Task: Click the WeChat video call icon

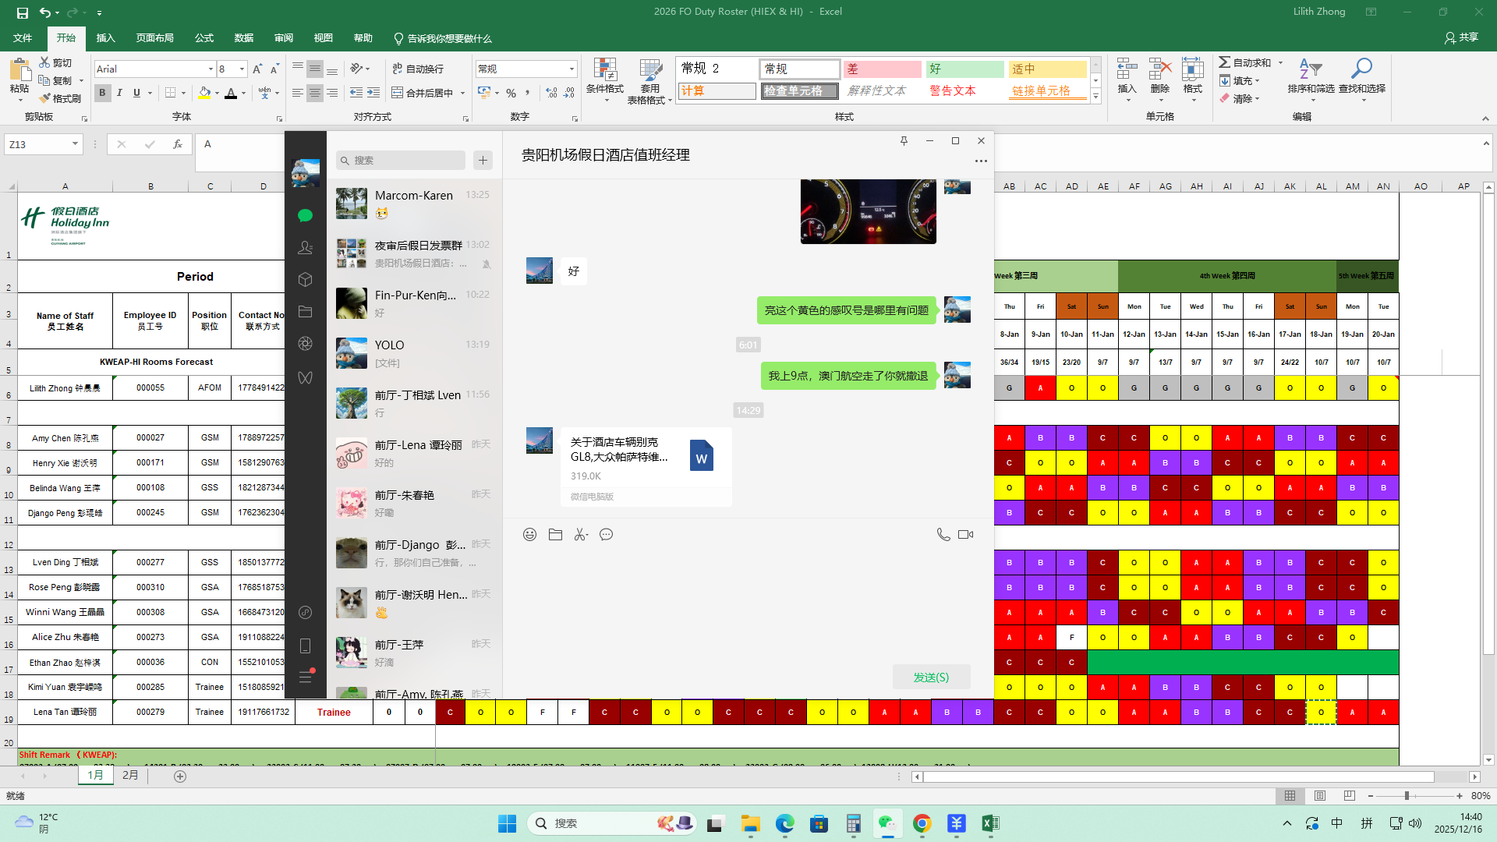Action: coord(965,535)
